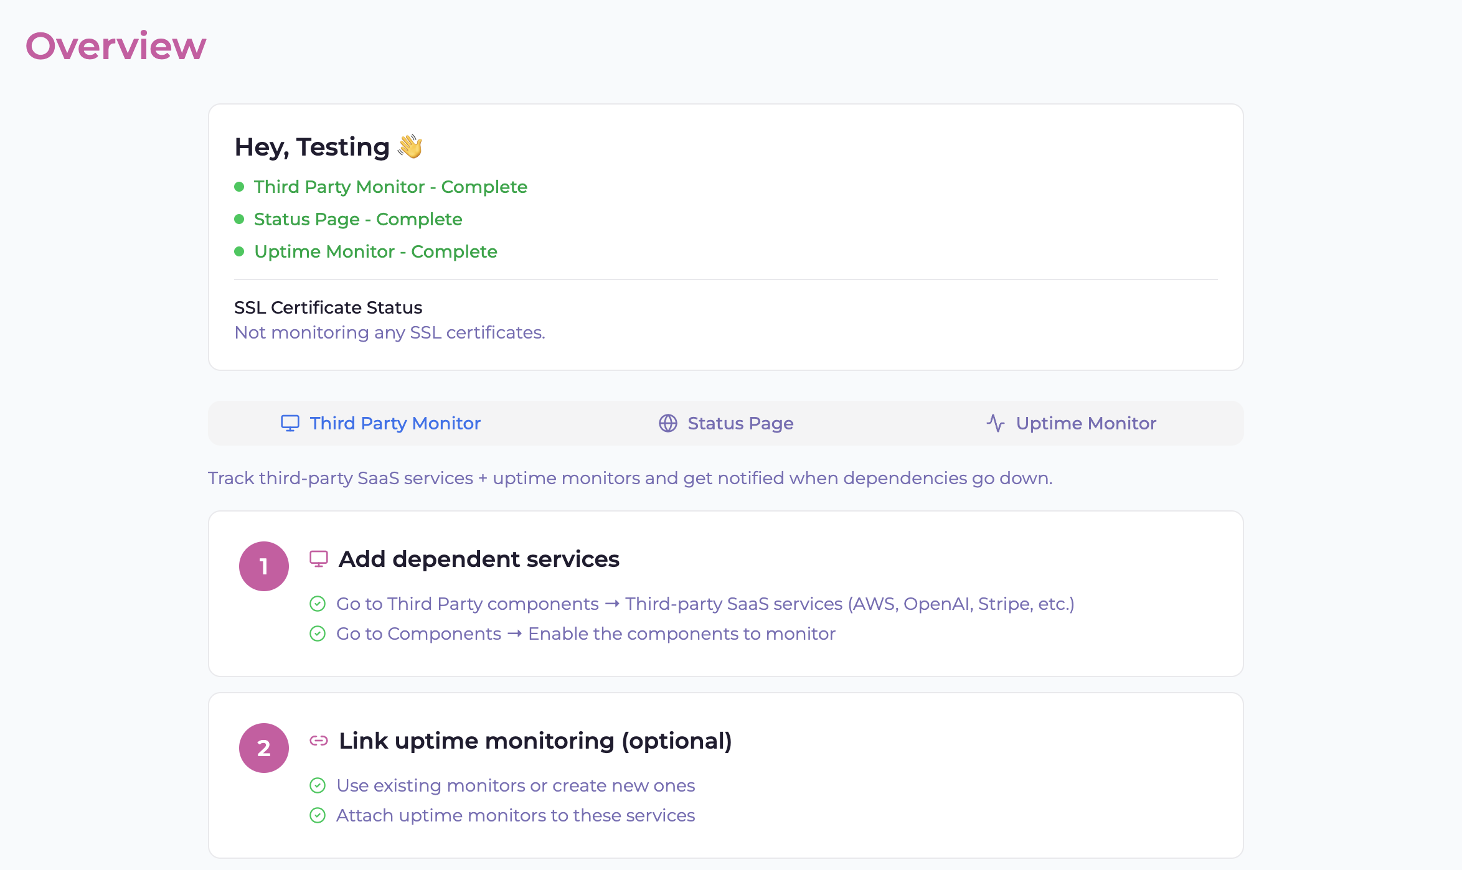
Task: Click check icon for Go to Components step
Action: tap(318, 634)
